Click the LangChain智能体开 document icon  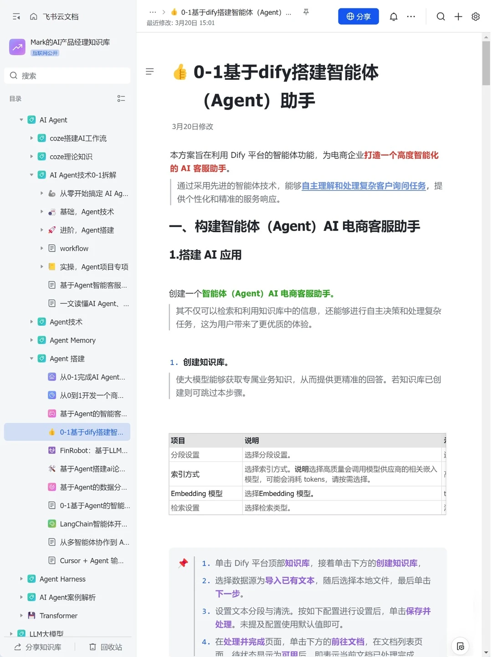click(52, 524)
